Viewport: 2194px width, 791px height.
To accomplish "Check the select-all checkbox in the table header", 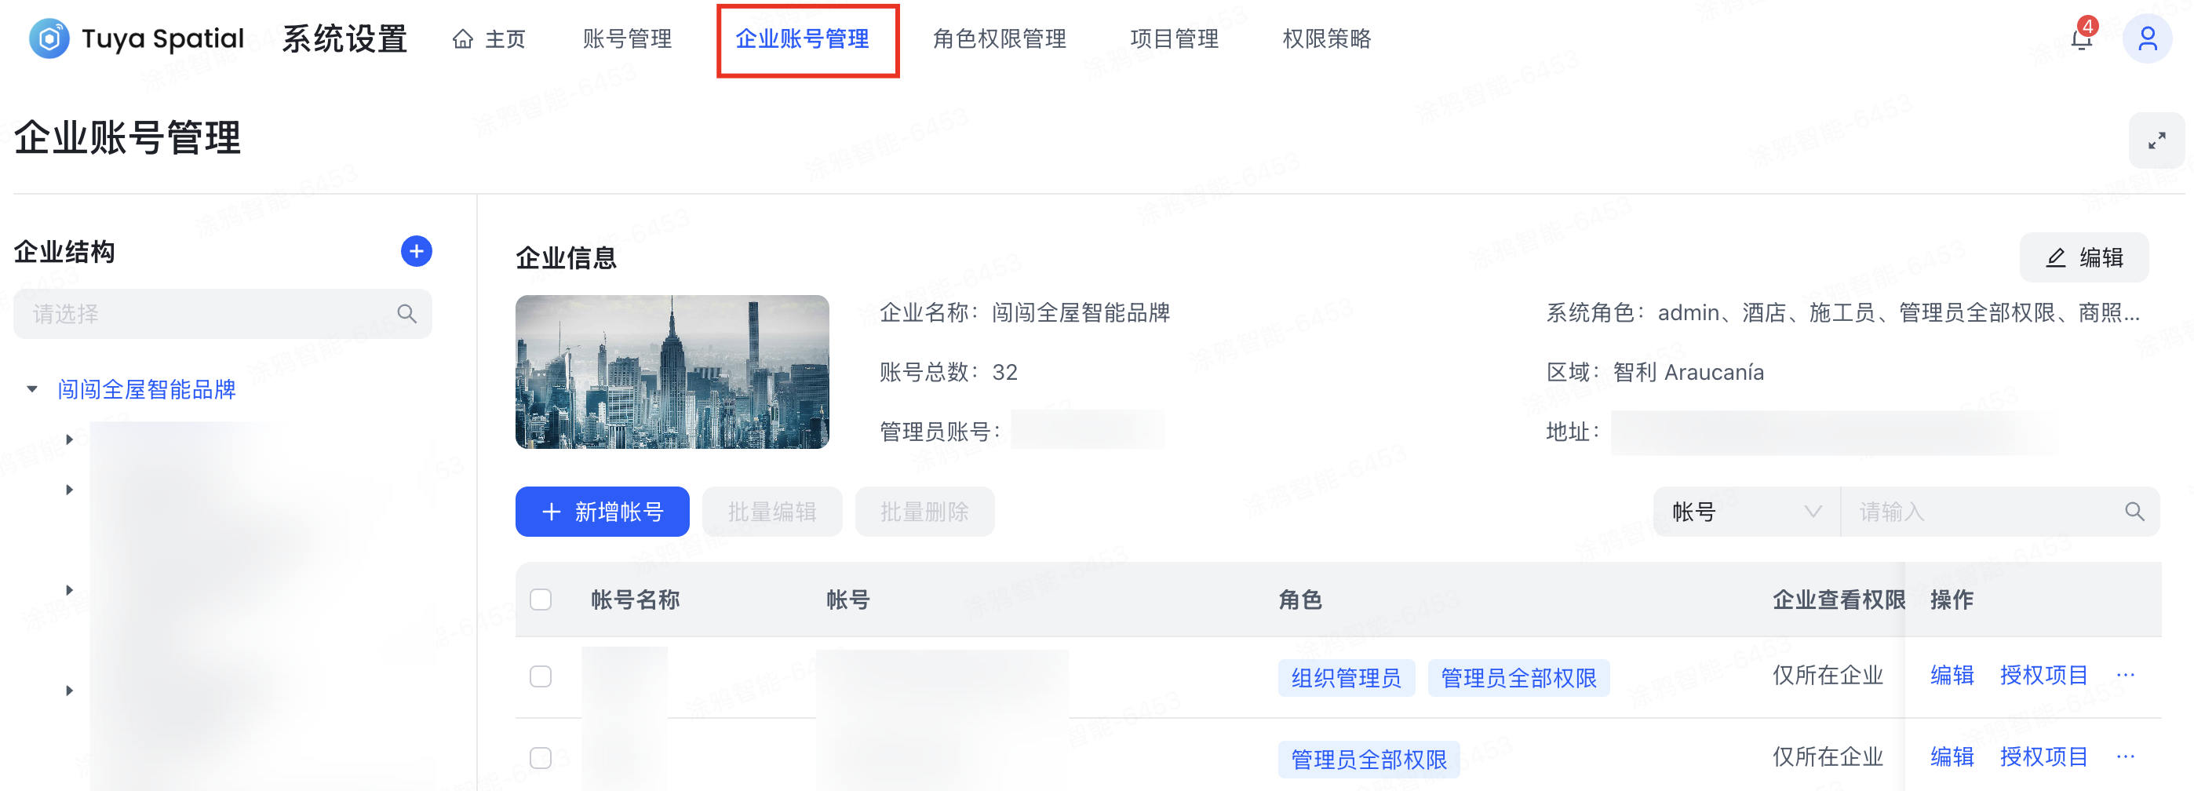I will pos(541,600).
